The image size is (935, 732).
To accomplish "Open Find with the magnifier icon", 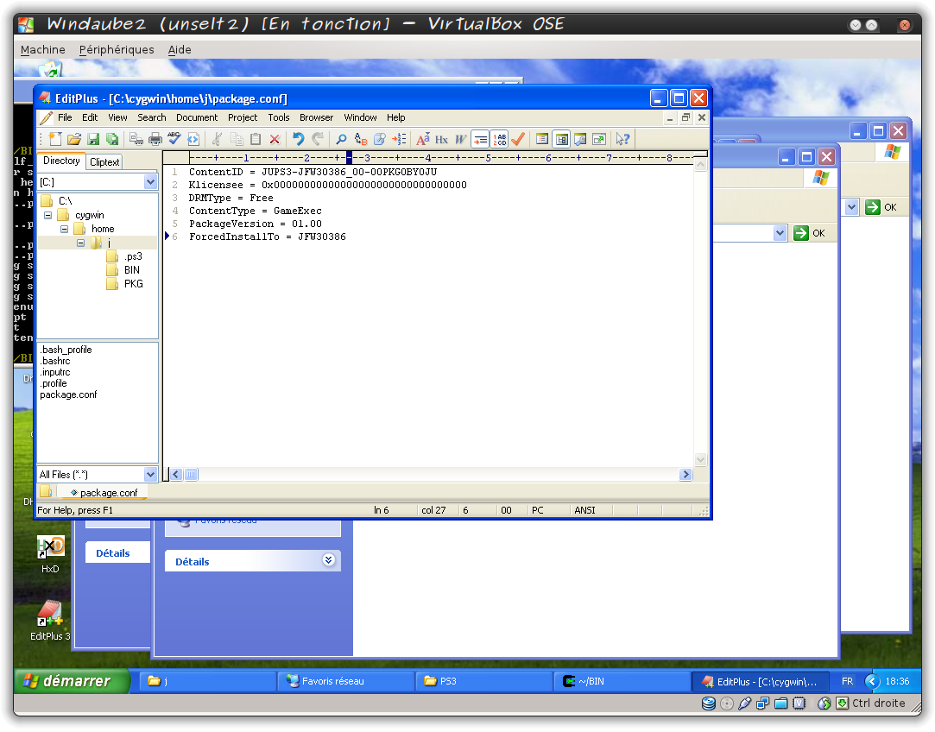I will pos(341,140).
